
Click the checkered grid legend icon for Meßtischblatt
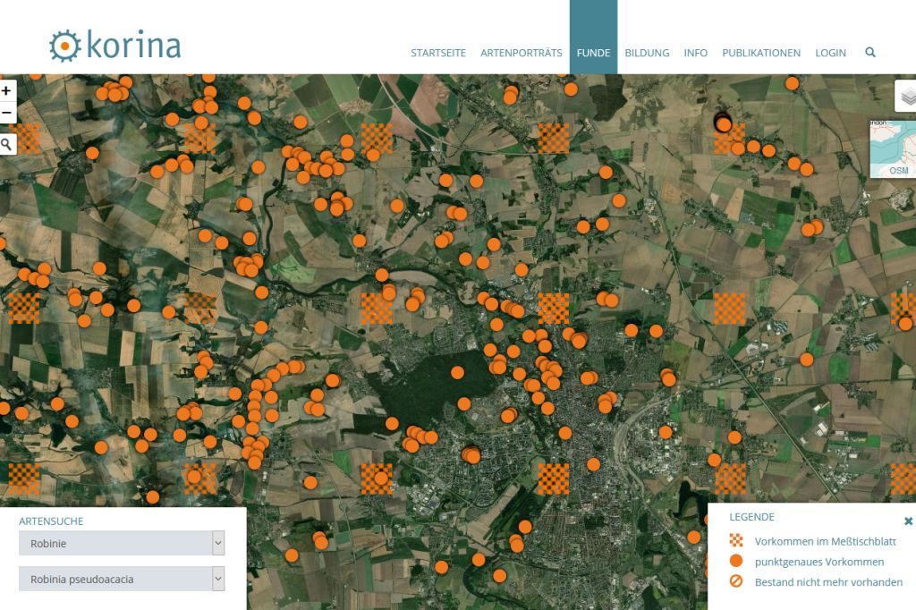736,541
